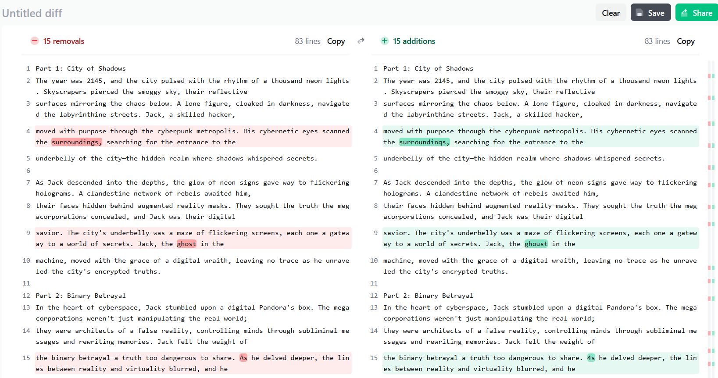
Task: Click the highlighted word "ghost" on left
Action: [x=186, y=244]
